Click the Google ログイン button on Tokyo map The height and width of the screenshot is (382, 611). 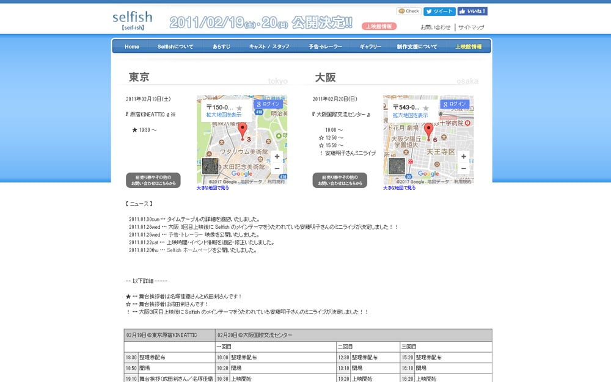(x=268, y=104)
